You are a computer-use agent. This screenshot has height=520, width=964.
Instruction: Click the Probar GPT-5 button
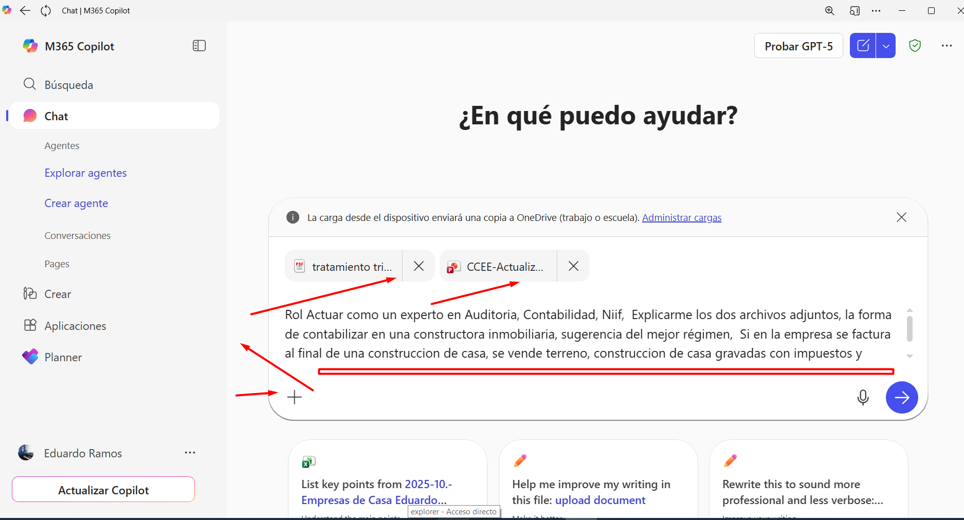[x=798, y=46]
